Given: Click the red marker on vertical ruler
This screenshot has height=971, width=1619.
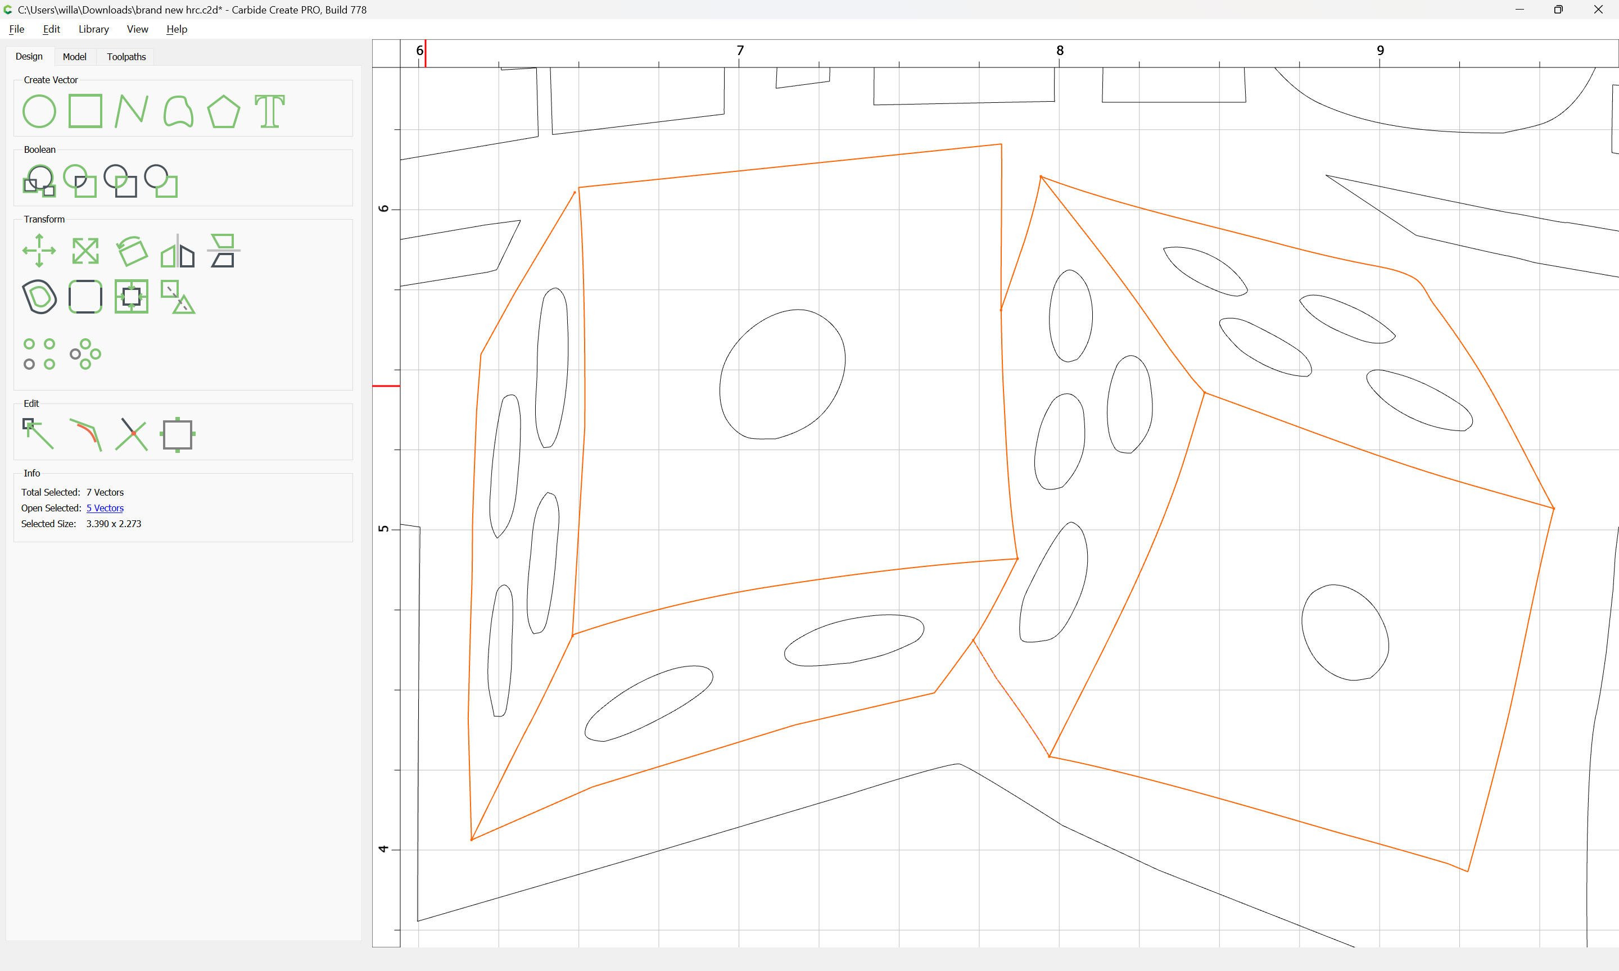Looking at the screenshot, I should (x=386, y=386).
